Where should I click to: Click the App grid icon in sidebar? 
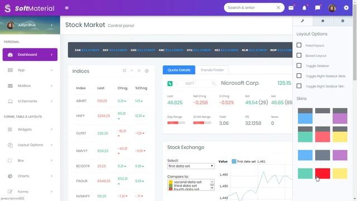point(10,70)
